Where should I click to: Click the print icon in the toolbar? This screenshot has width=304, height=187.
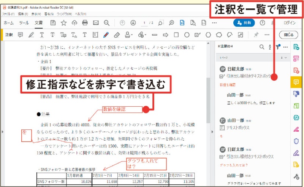coord(85,23)
